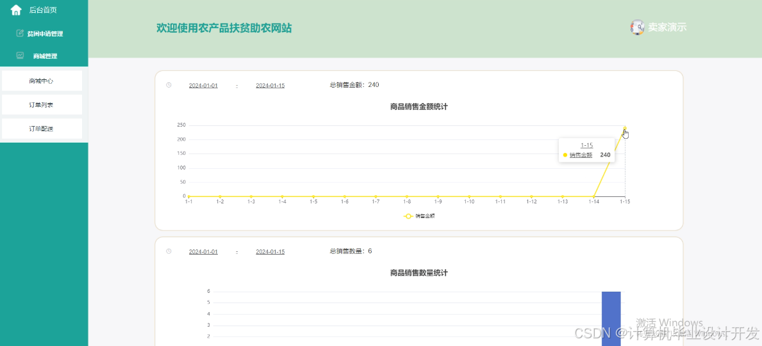Edit end date 2024-01-15 of sales quantity chart

(270, 252)
